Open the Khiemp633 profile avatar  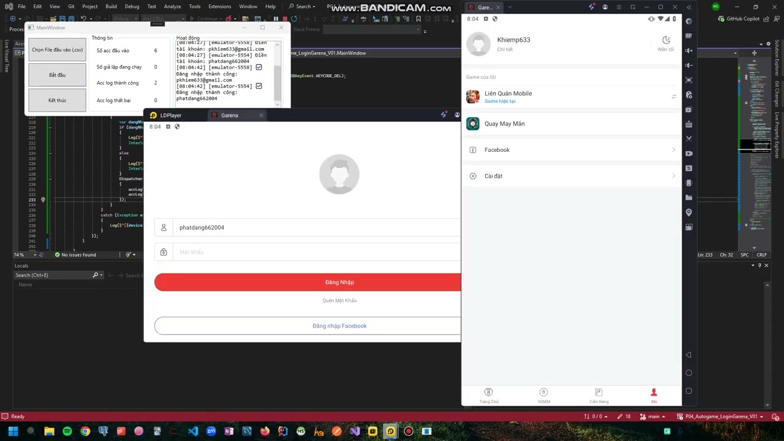(x=478, y=44)
